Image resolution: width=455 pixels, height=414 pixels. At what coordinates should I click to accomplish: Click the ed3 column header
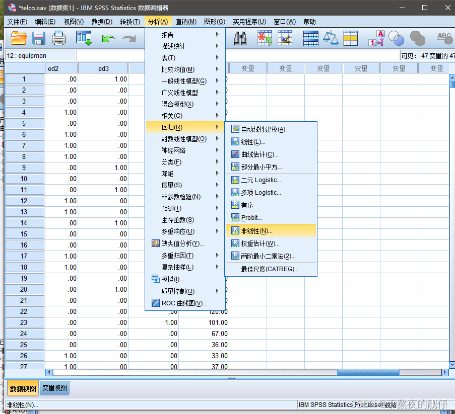click(103, 68)
